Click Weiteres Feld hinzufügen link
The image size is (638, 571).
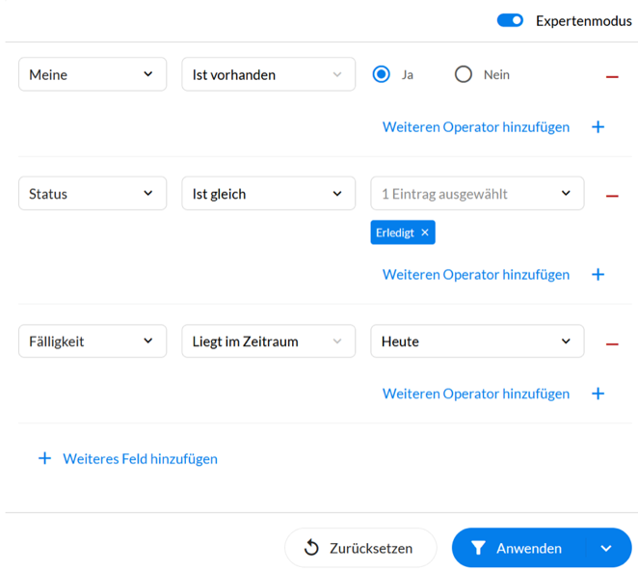(140, 459)
